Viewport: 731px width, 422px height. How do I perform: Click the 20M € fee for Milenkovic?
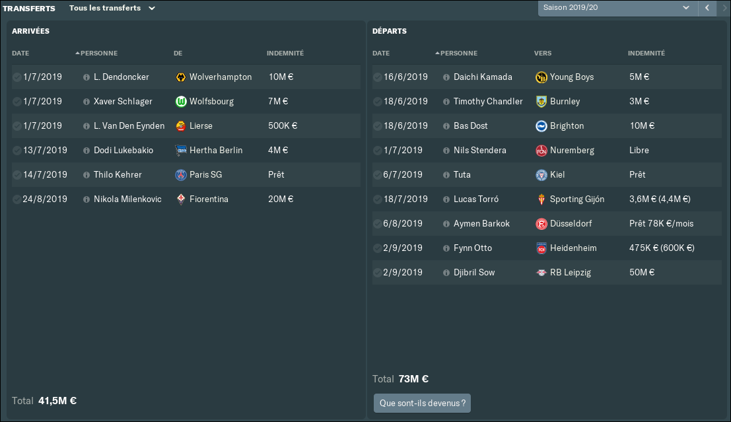(x=281, y=199)
